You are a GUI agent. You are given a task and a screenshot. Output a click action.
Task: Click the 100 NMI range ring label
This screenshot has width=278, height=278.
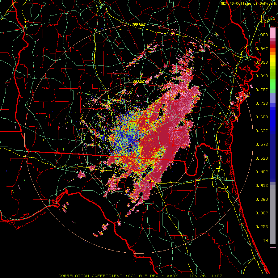pos(139,24)
